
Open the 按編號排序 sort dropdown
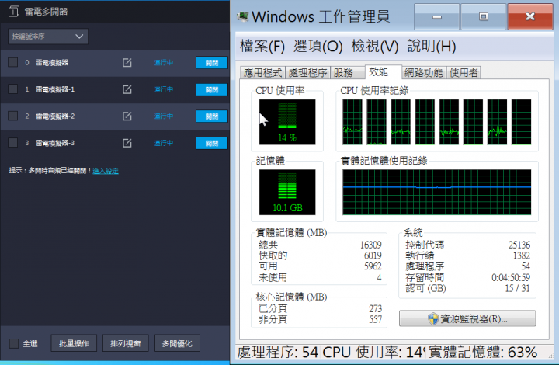pyautogui.click(x=48, y=36)
